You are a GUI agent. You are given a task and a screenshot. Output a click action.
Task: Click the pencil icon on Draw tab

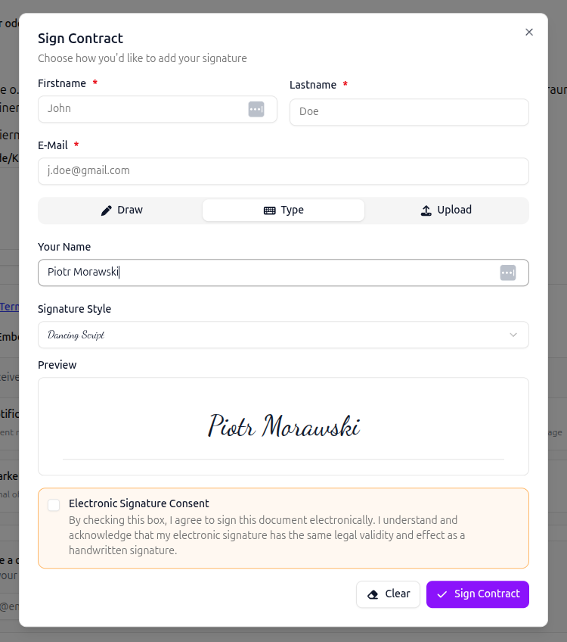(107, 210)
